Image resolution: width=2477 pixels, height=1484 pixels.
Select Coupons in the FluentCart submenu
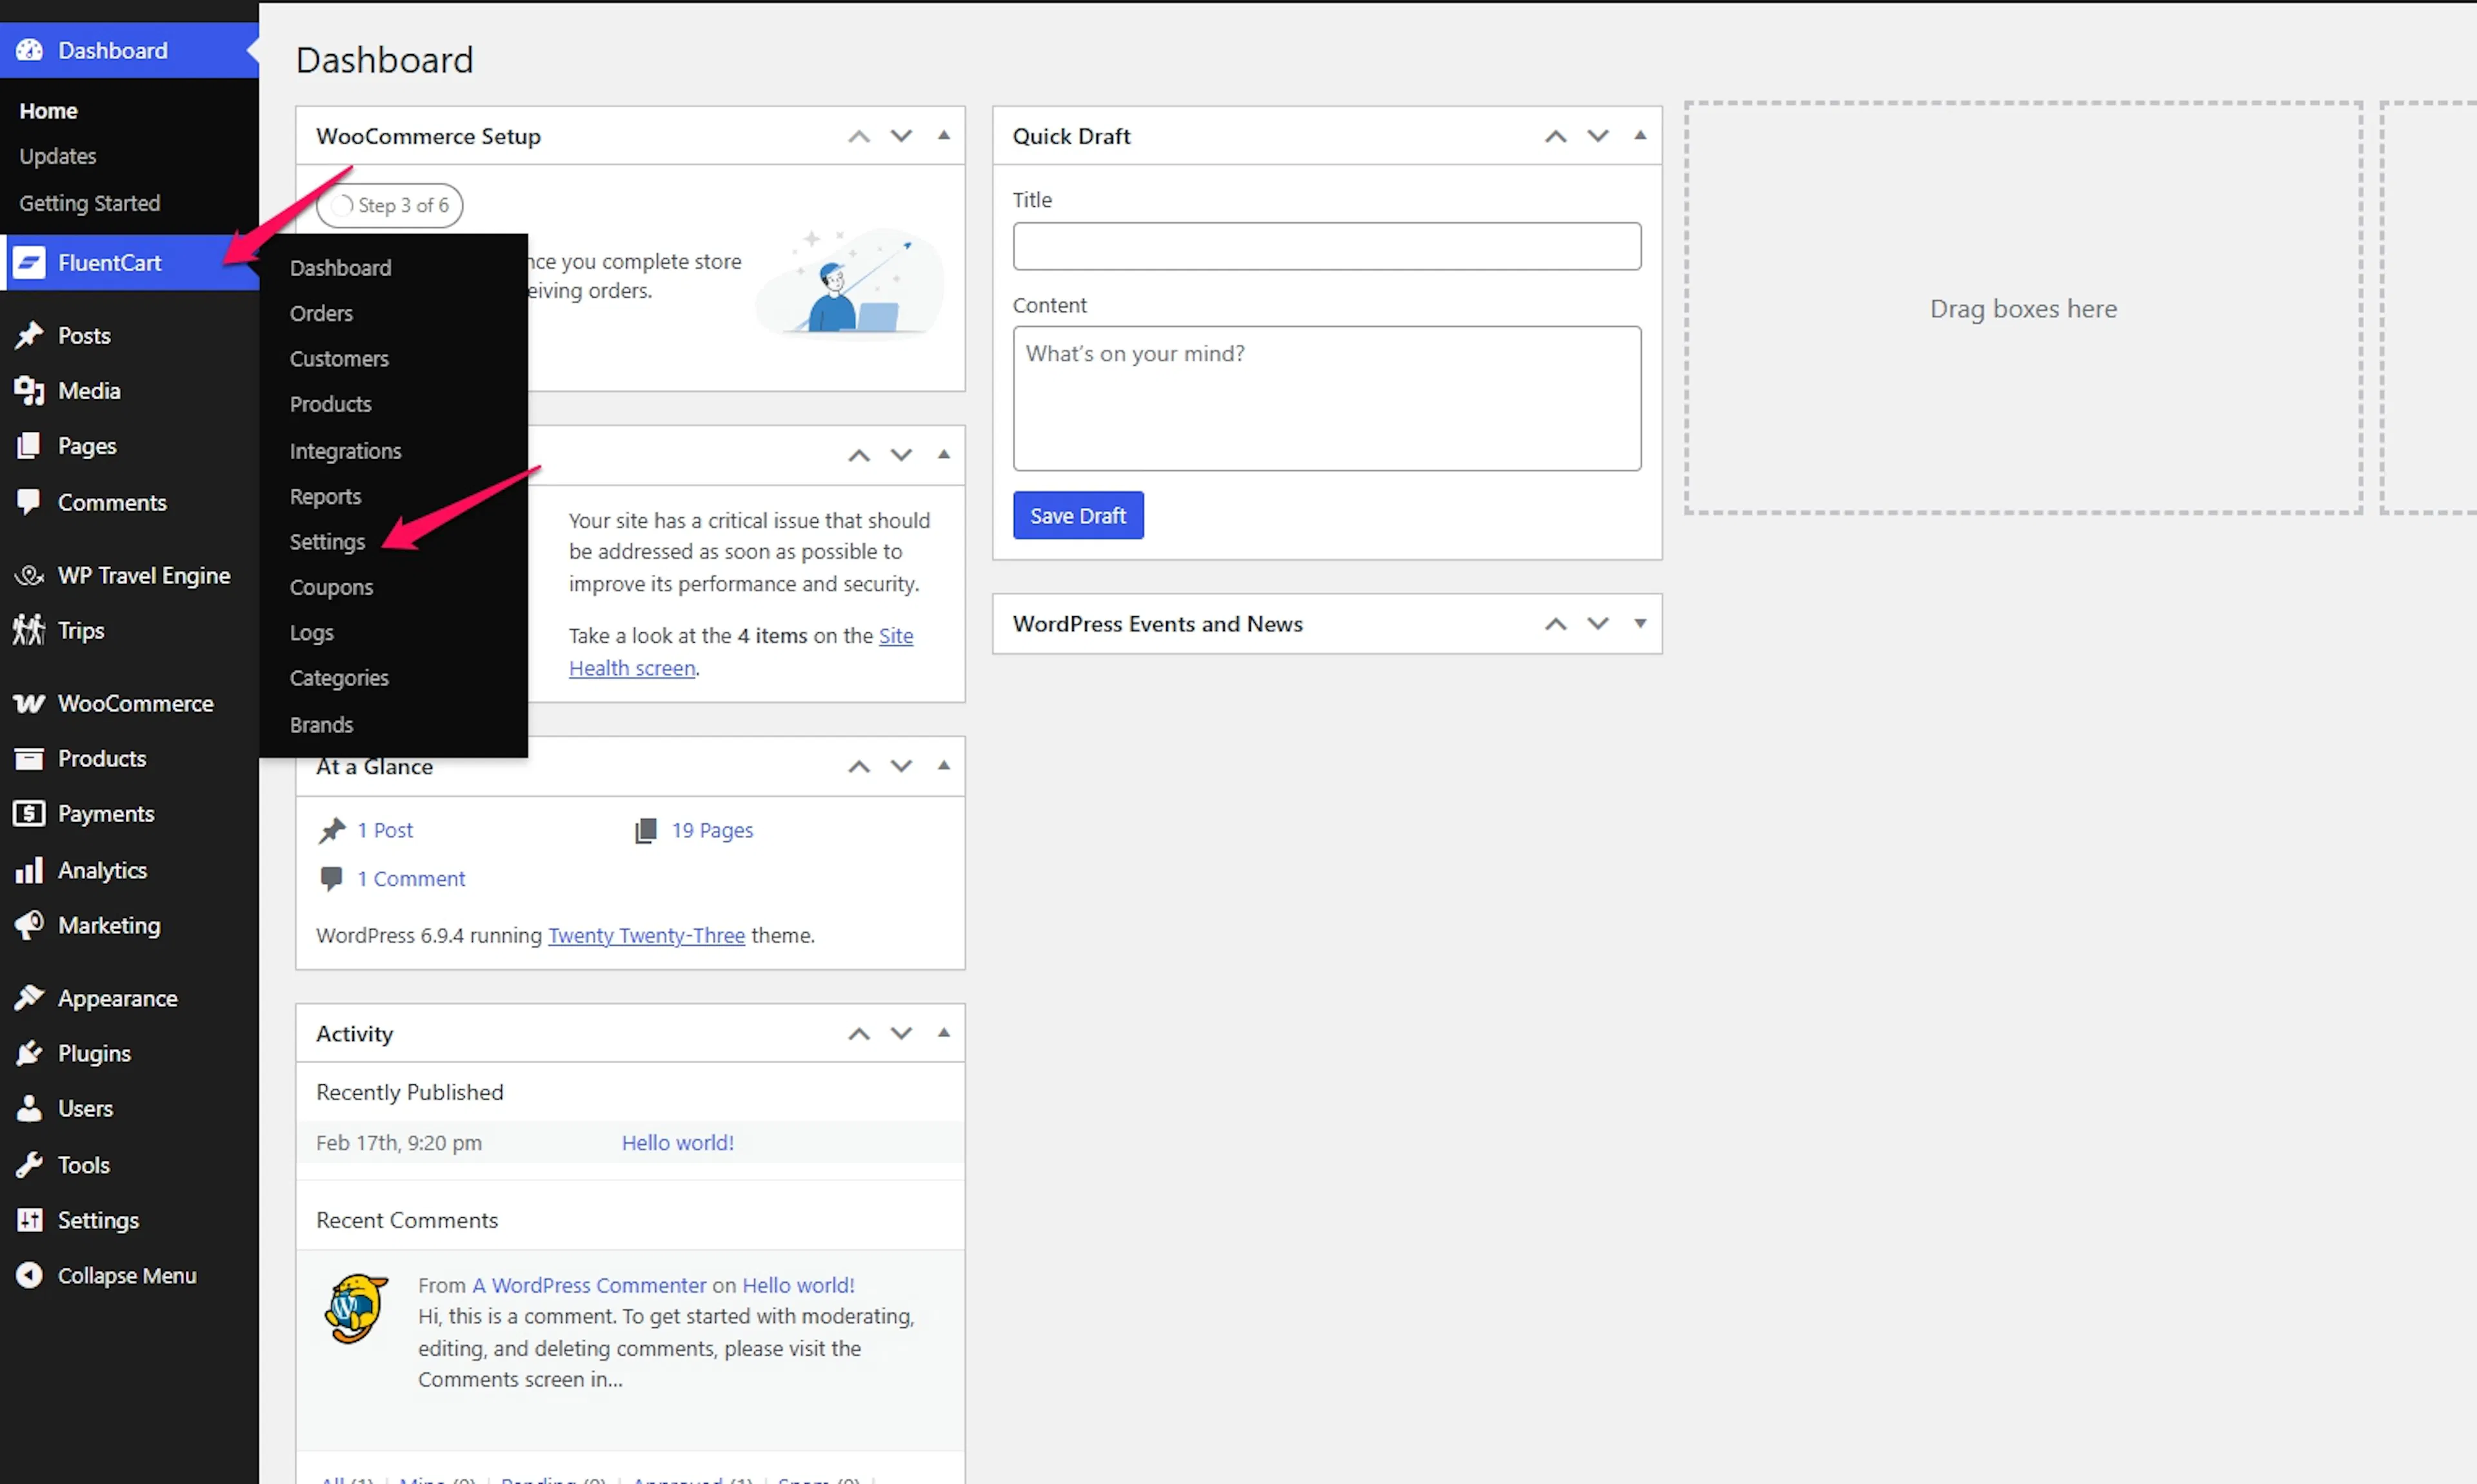[x=331, y=587]
